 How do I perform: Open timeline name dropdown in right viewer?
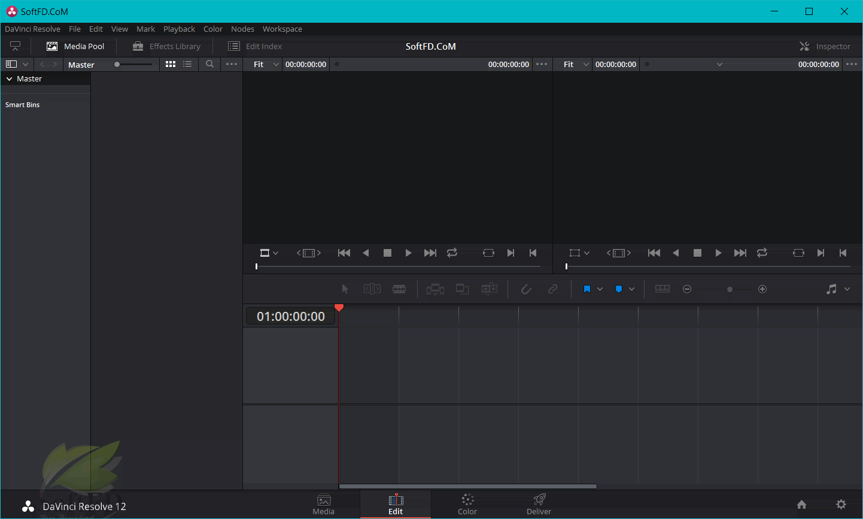[719, 64]
